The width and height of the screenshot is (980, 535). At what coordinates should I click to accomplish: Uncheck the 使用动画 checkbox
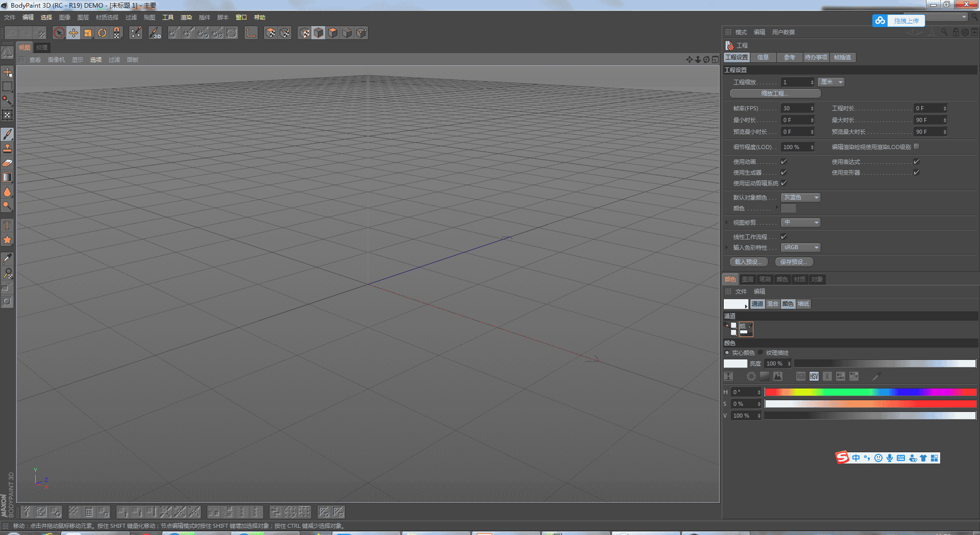783,162
